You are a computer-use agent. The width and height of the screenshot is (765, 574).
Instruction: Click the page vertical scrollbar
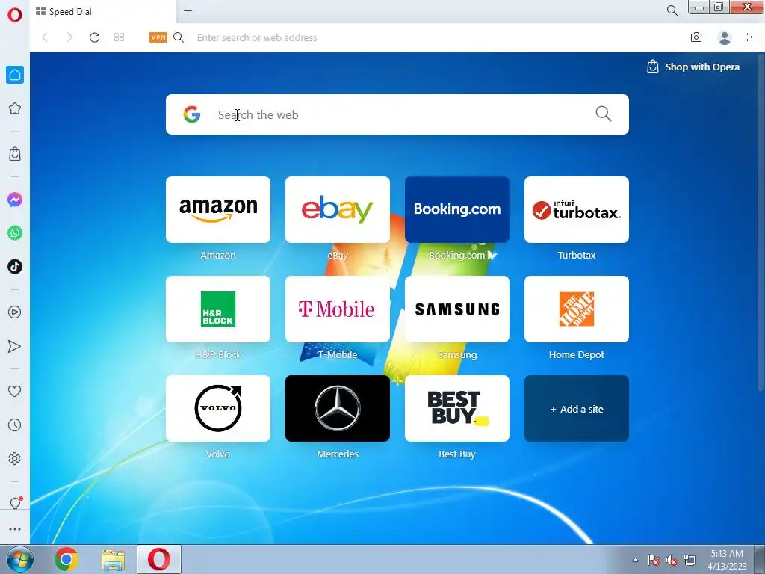761,222
